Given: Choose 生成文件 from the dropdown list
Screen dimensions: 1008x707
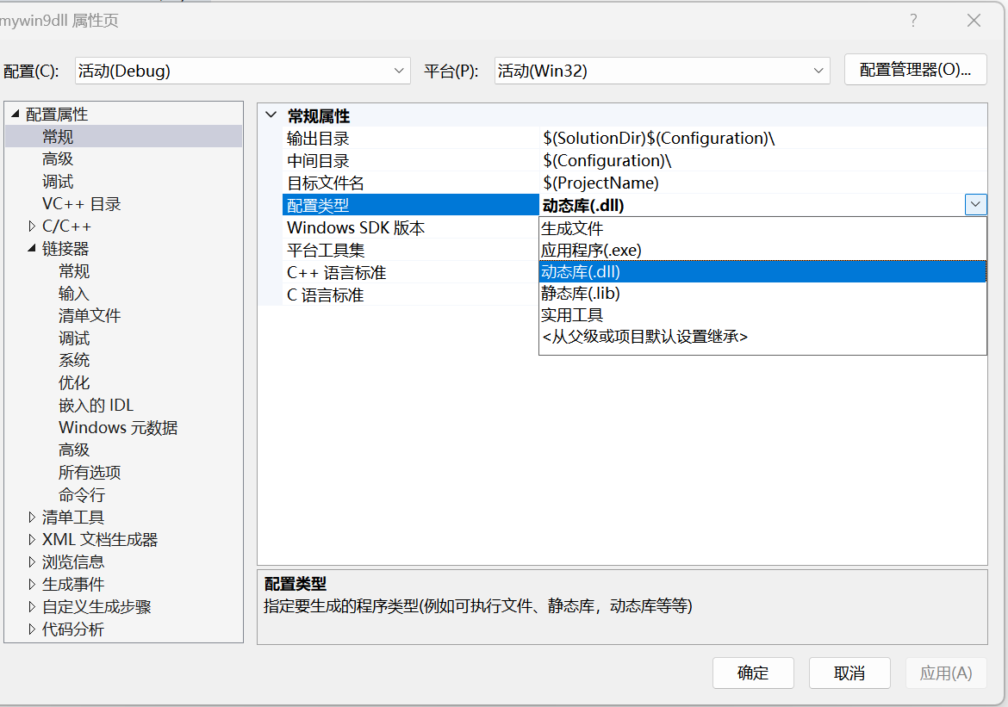Looking at the screenshot, I should tap(762, 228).
